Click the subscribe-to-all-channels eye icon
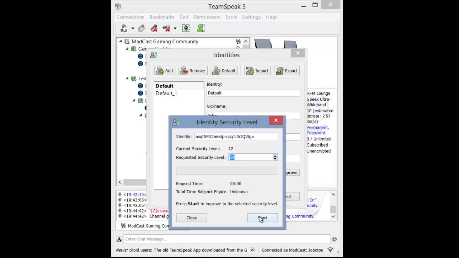The height and width of the screenshot is (258, 459). (186, 28)
